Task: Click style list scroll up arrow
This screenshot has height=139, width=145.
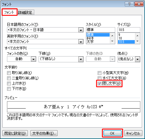Action: (x=112, y=36)
